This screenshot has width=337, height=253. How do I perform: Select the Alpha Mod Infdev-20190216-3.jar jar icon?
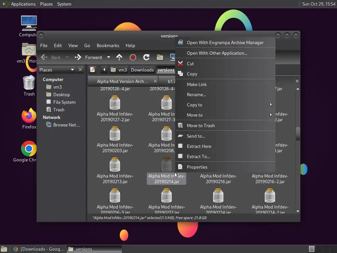115,196
